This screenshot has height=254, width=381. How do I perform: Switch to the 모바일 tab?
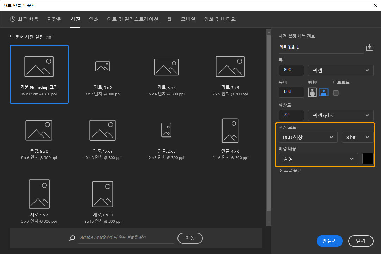(188, 19)
